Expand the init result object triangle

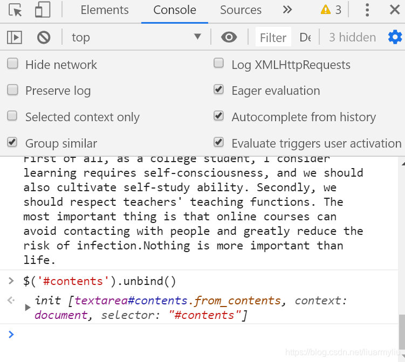coord(28,308)
